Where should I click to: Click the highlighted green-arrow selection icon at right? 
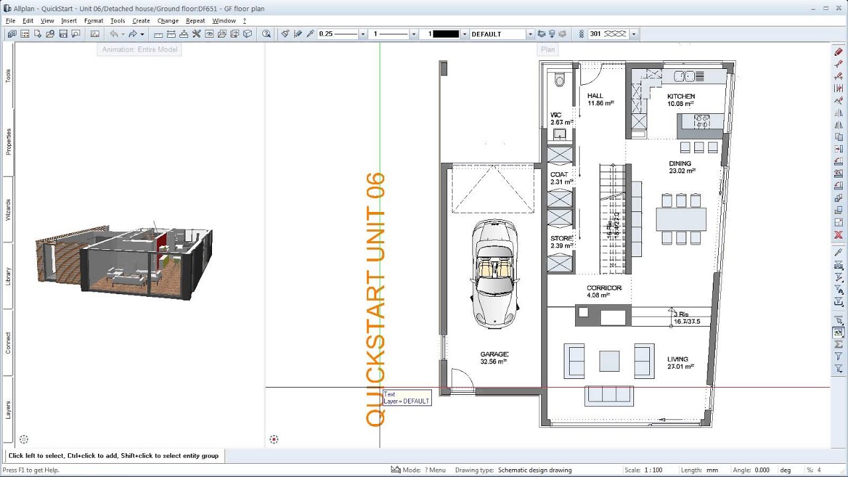(x=838, y=333)
